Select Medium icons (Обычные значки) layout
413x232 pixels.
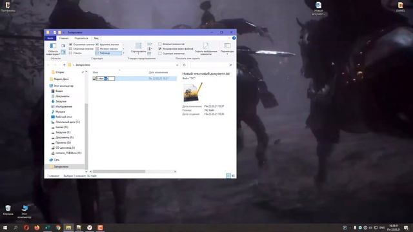pos(81,49)
